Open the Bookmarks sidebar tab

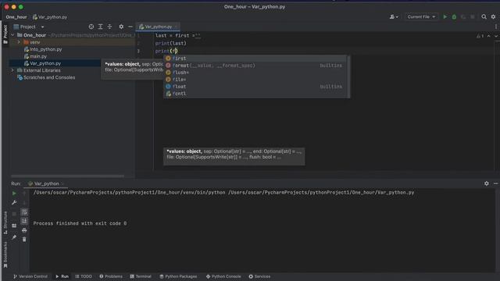pos(5,254)
